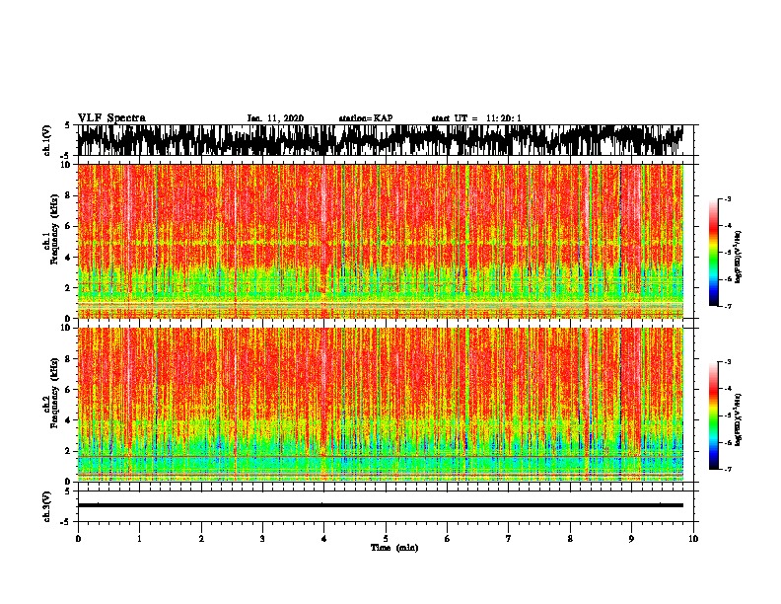
Task: Click time axis tick label 1
Action: click(139, 539)
